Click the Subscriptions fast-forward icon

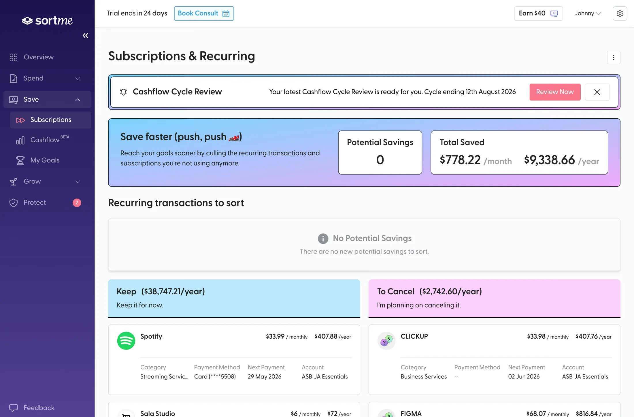(x=20, y=120)
